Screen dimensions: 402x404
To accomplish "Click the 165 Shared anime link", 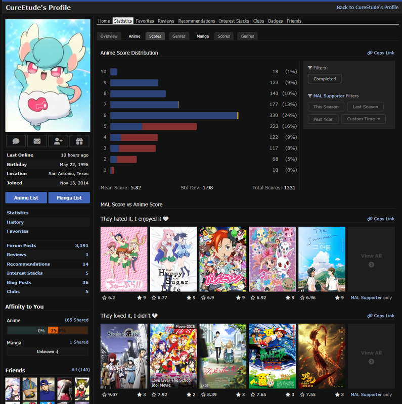I will [x=76, y=320].
